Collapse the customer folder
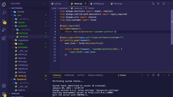This screenshot has height=97, width=173. pos(13,26)
